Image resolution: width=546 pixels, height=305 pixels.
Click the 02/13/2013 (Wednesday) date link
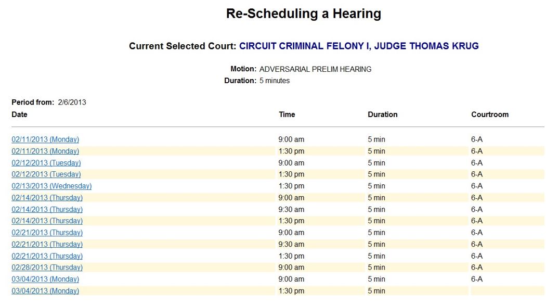[x=51, y=186]
